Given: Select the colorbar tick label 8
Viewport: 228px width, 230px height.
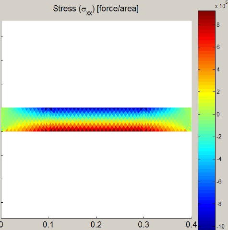Looking at the screenshot, I should [x=218, y=25].
